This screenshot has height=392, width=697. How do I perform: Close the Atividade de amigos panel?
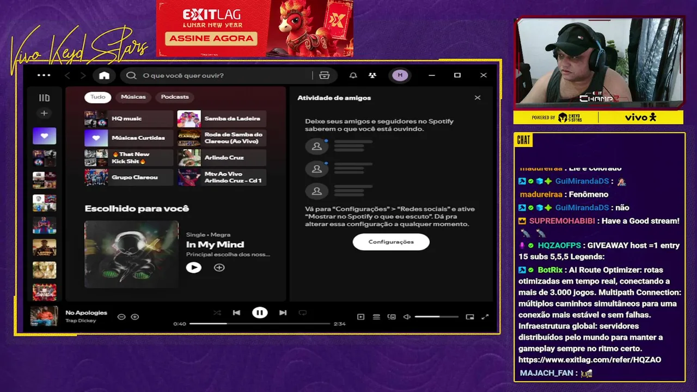pos(478,98)
